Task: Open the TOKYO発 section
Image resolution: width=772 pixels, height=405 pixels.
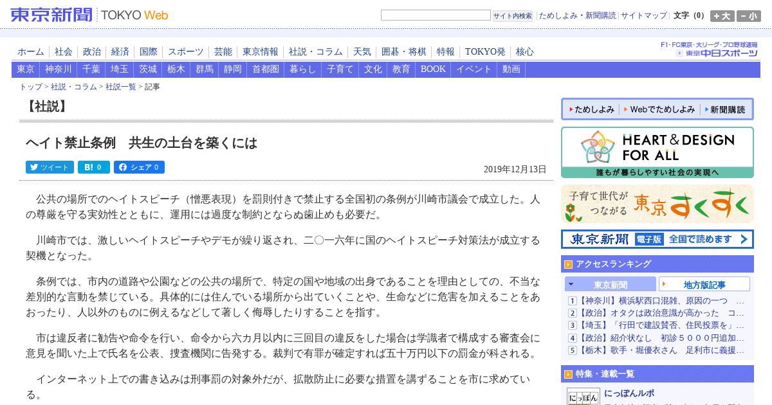Action: click(485, 51)
